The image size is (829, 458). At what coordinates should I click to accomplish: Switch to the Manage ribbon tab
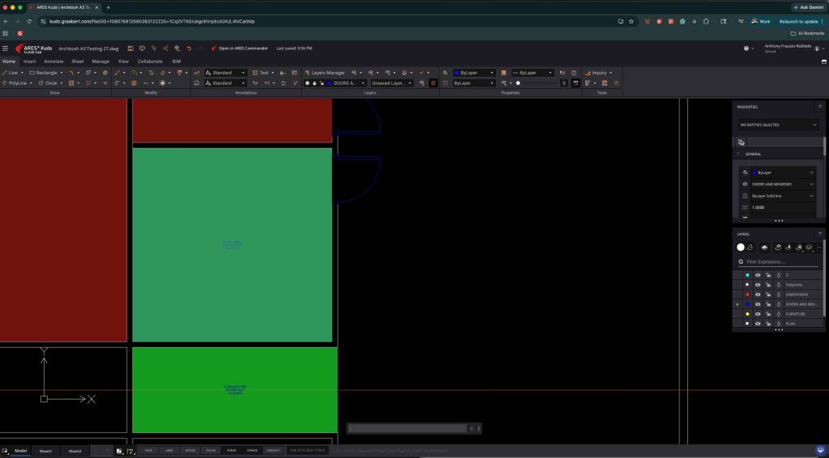coord(100,61)
